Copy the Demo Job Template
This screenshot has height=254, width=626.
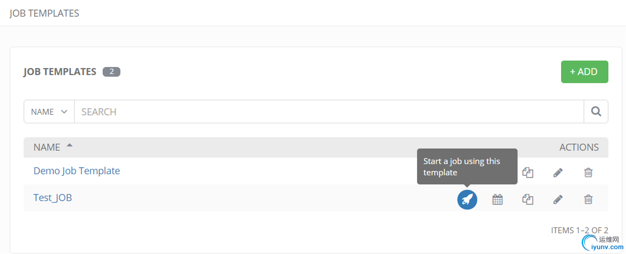coord(528,172)
